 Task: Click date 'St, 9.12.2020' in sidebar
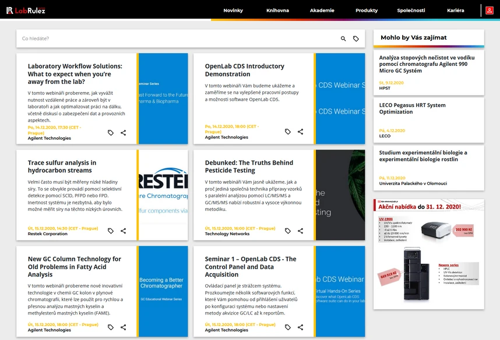pos(391,83)
